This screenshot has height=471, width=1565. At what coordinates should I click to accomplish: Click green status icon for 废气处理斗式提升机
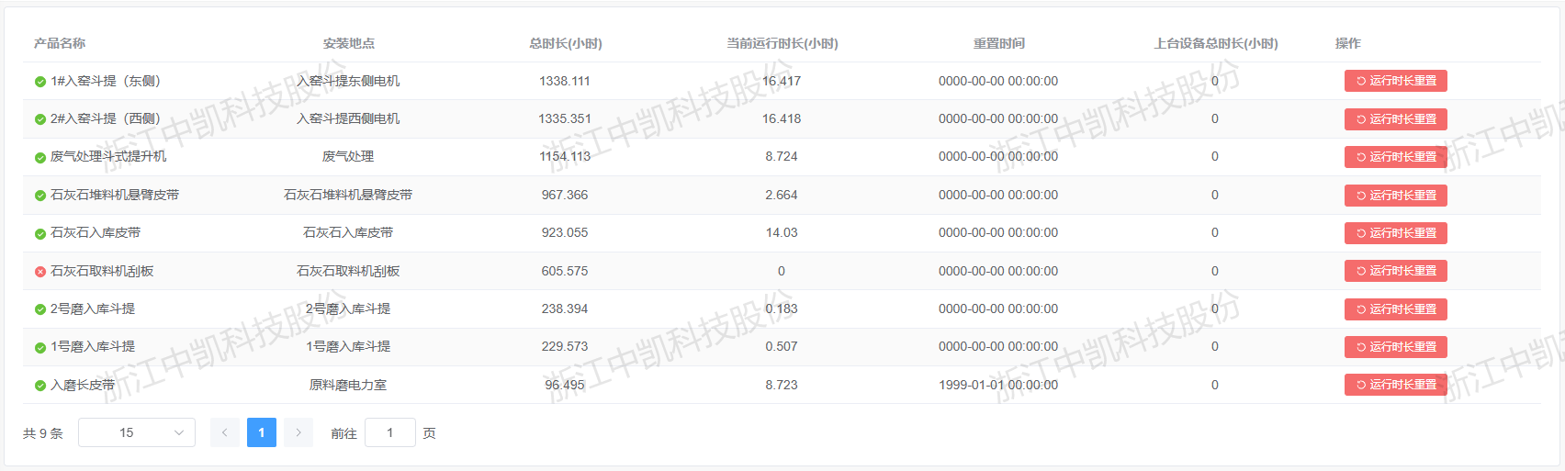tap(40, 158)
